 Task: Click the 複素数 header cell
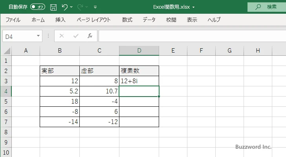click(x=139, y=71)
